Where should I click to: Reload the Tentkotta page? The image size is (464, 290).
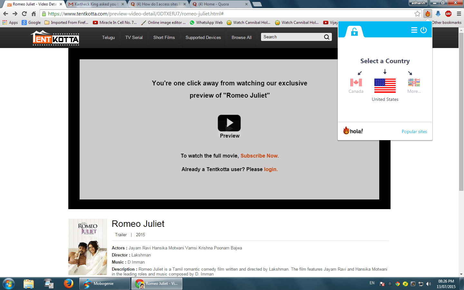pyautogui.click(x=24, y=14)
